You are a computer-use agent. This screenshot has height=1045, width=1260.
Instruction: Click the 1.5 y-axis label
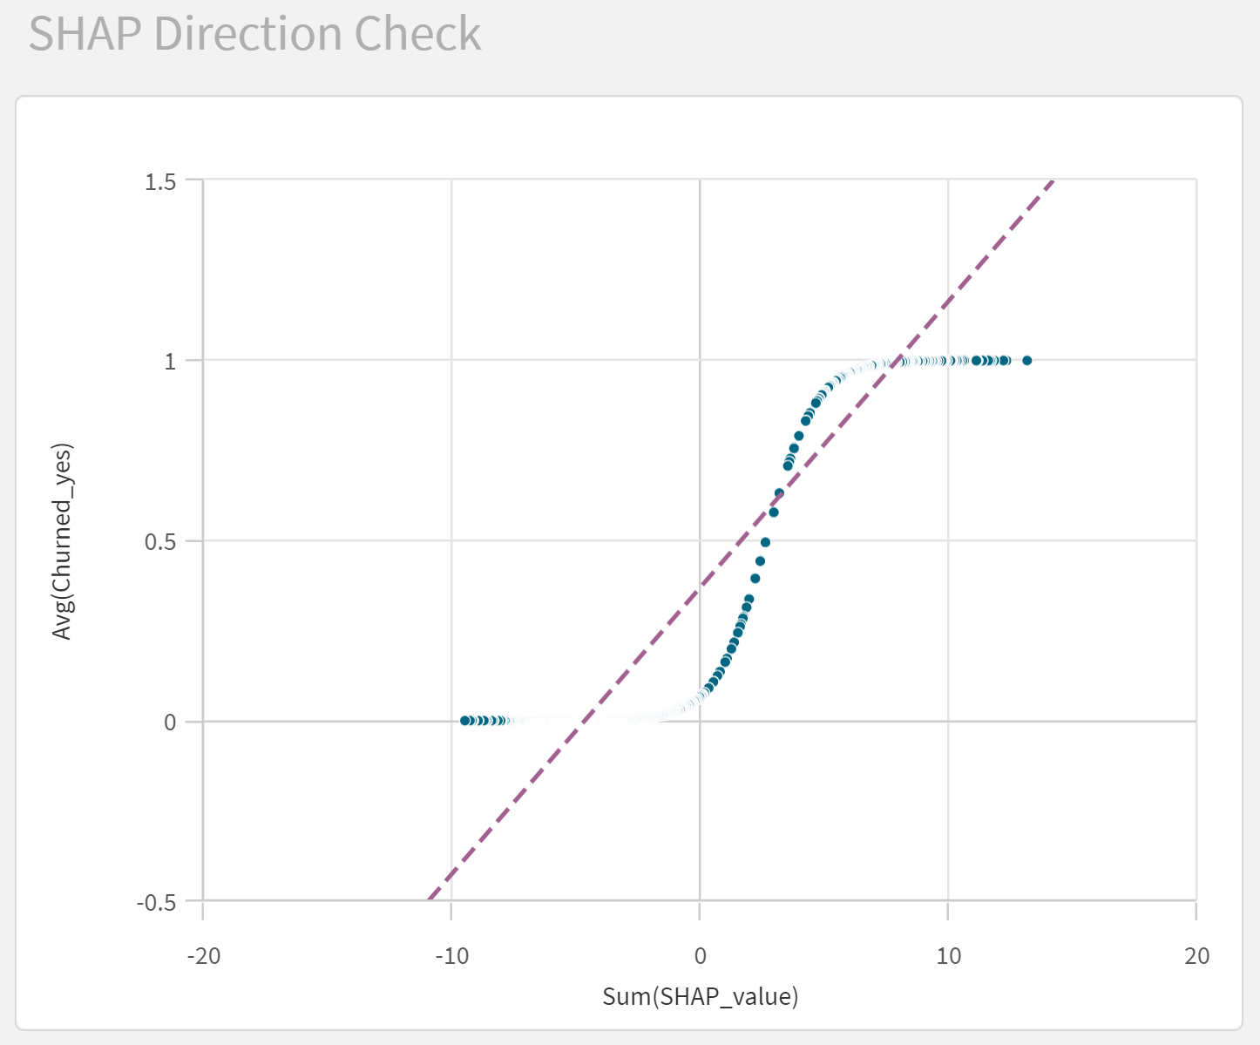click(161, 181)
